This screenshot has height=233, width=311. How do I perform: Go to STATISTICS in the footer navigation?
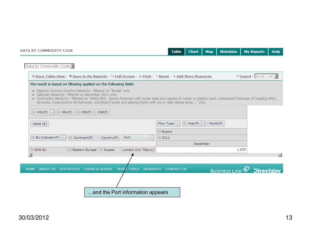pyautogui.click(x=70, y=169)
